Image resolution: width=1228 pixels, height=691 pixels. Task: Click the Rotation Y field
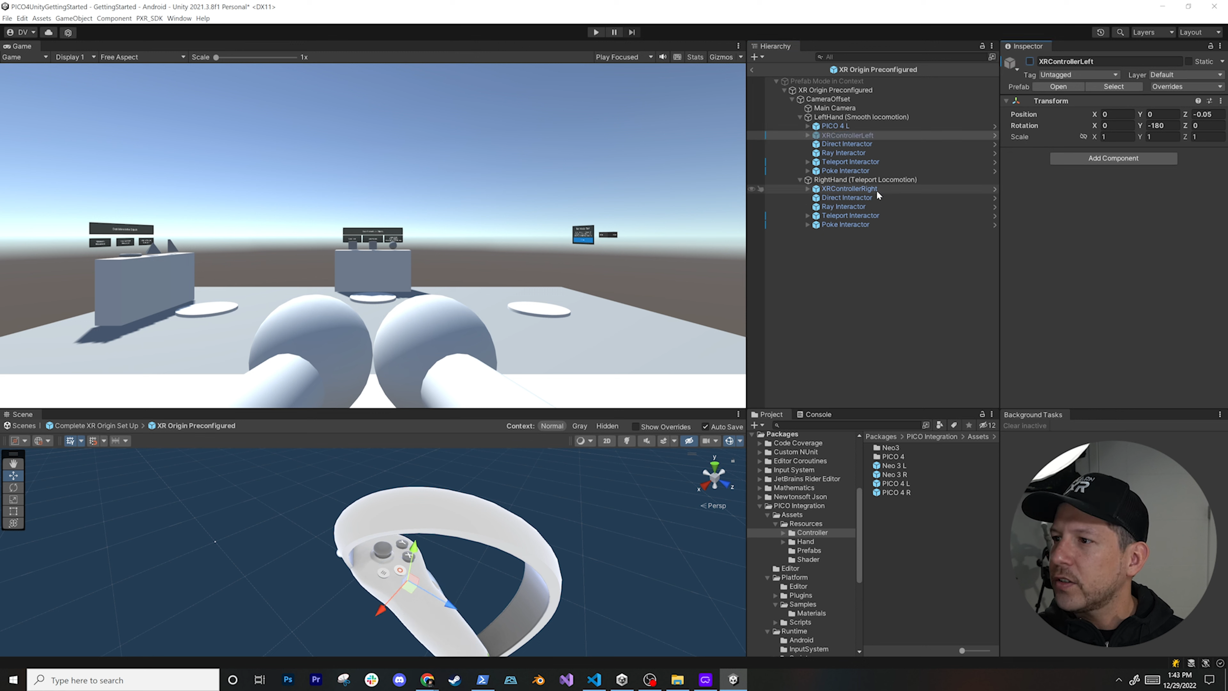(x=1162, y=125)
